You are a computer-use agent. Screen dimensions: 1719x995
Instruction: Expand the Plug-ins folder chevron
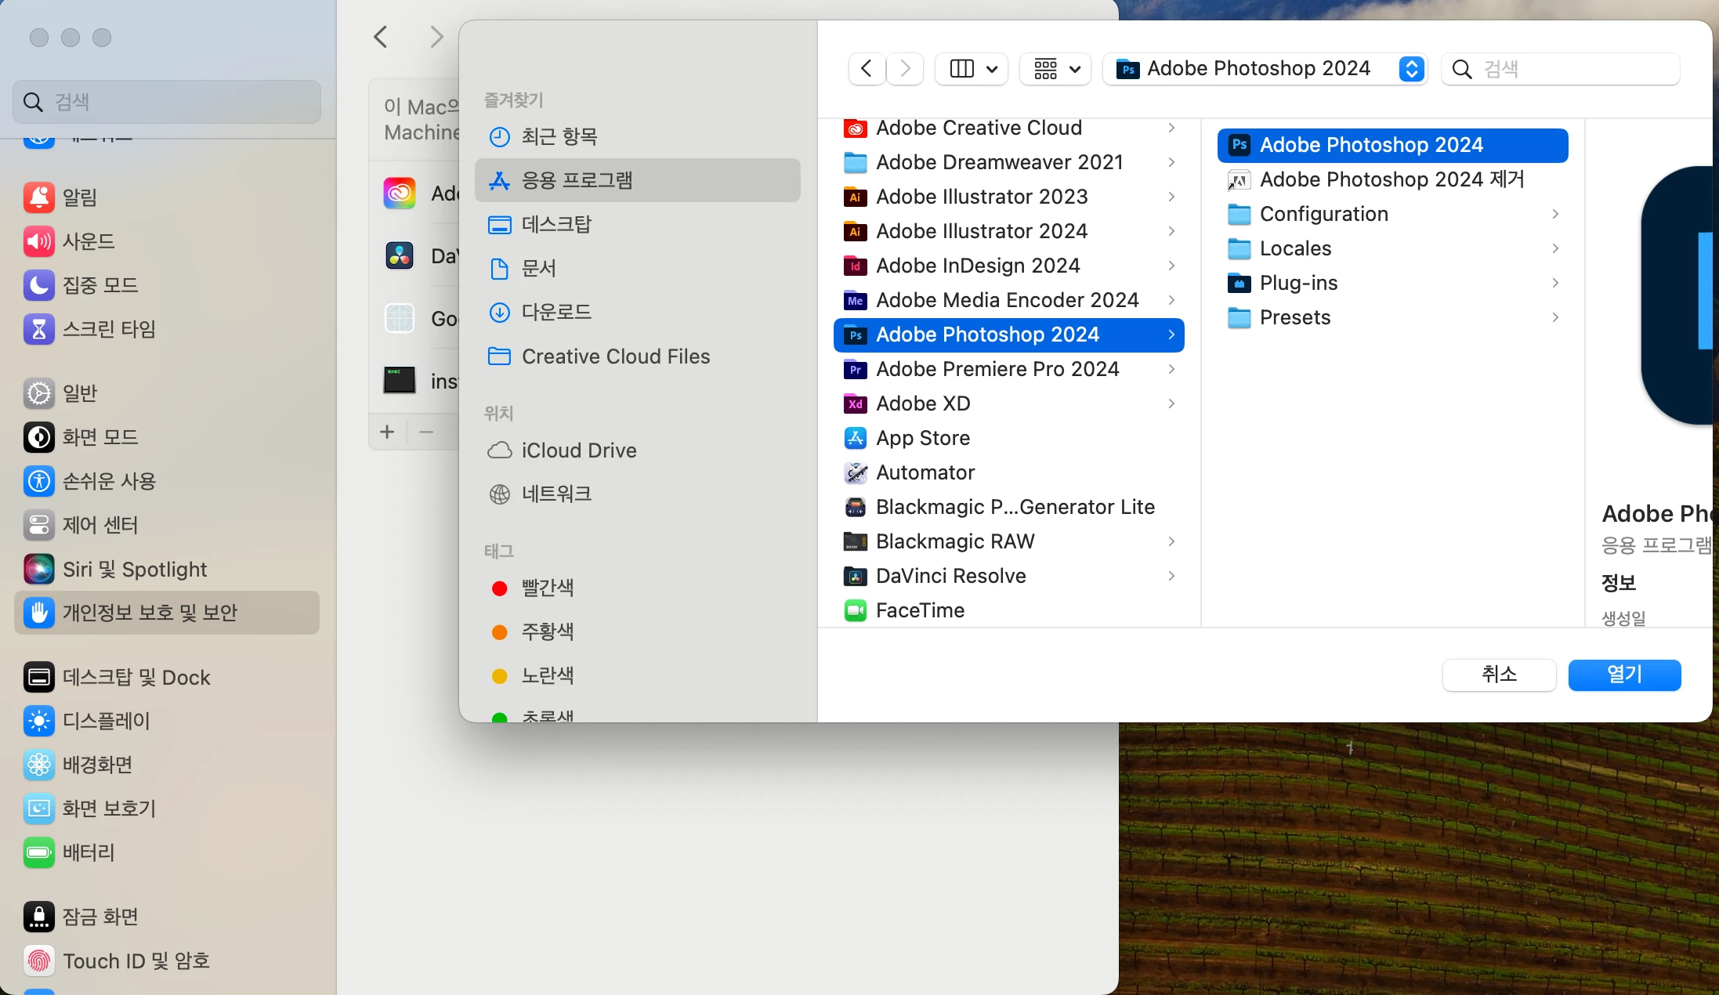click(1555, 283)
